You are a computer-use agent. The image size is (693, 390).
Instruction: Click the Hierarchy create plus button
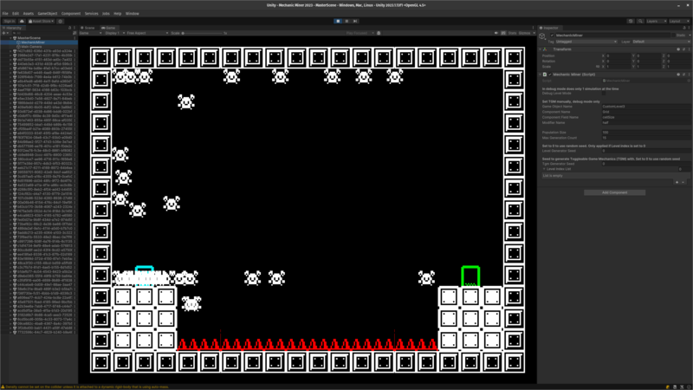[x=6, y=34]
